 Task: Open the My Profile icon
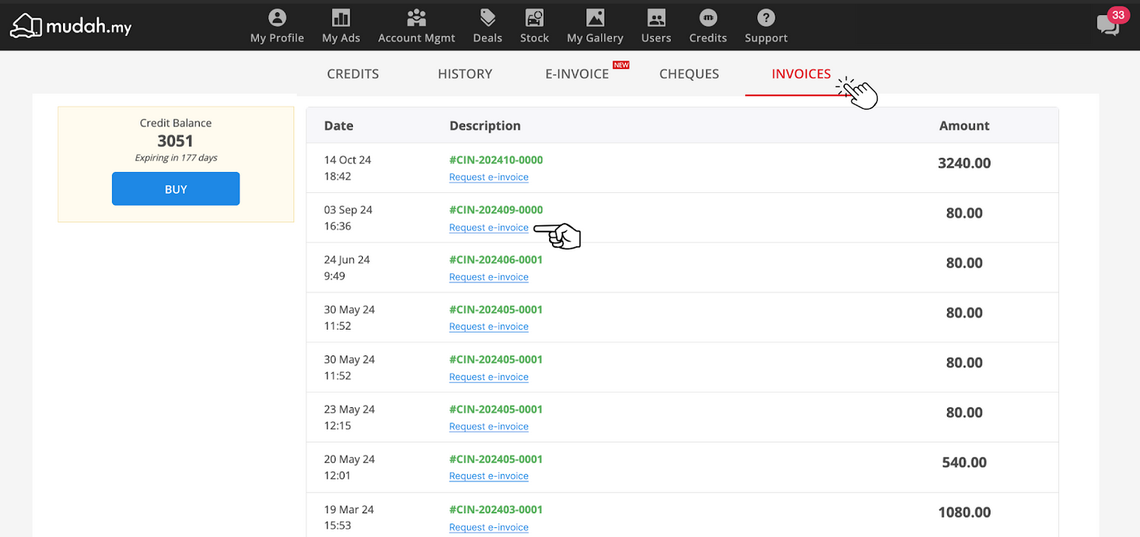[277, 18]
